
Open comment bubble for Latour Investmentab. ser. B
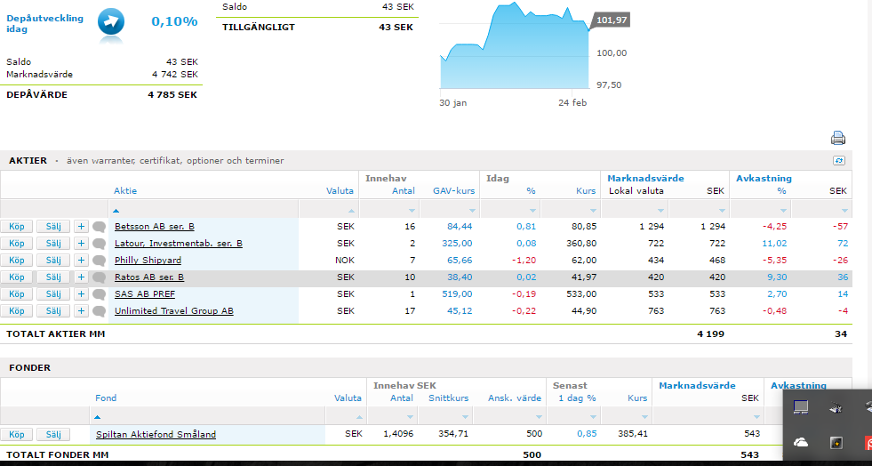(x=99, y=244)
